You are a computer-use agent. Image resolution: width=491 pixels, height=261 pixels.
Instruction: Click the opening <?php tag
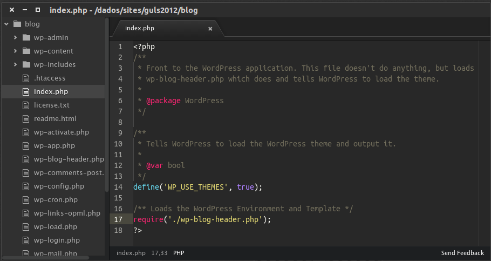pos(144,46)
